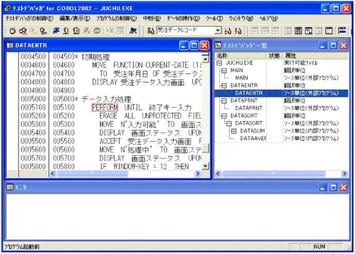Click inside the 受注データレコード input field

click(x=185, y=30)
